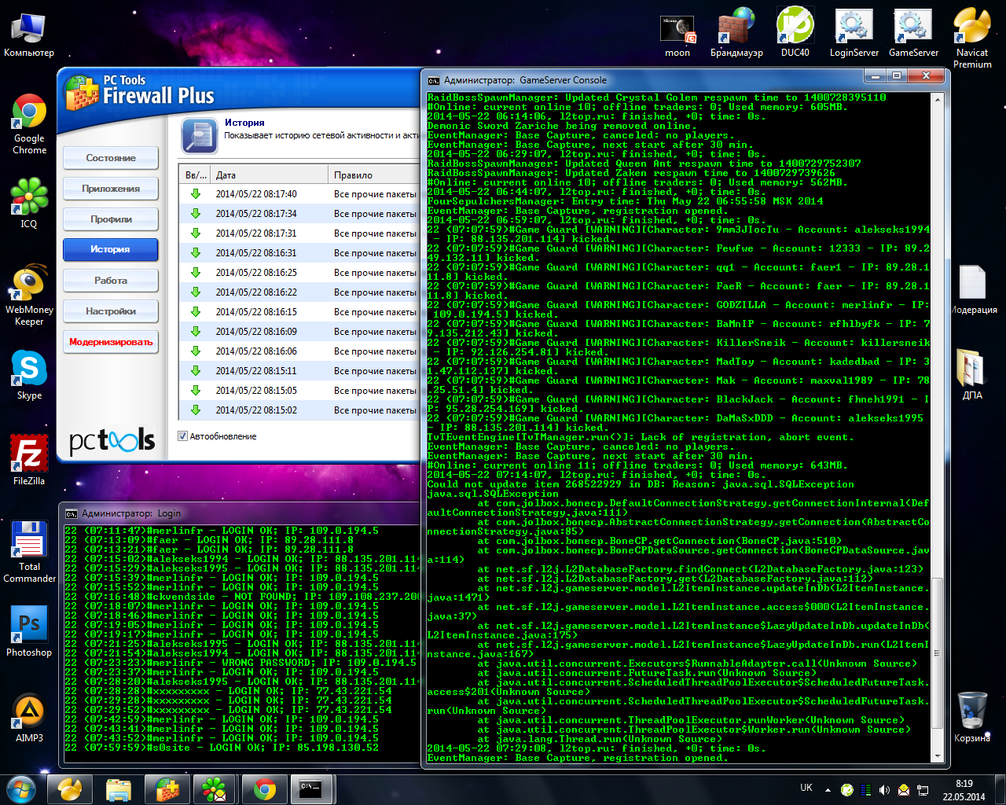The image size is (1006, 805).
Task: Open ICQ from the taskbar
Action: (x=215, y=789)
